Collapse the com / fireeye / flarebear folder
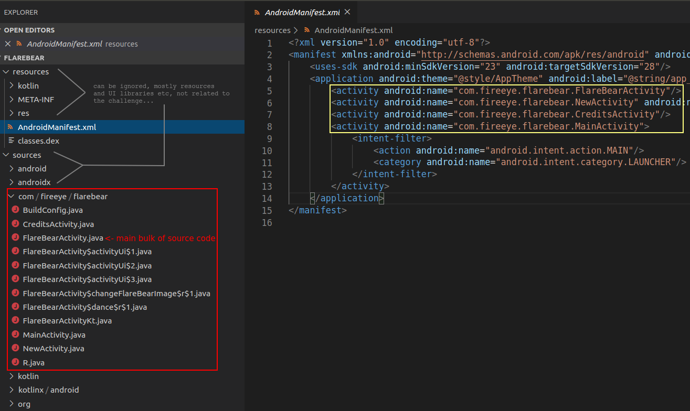 (x=12, y=196)
